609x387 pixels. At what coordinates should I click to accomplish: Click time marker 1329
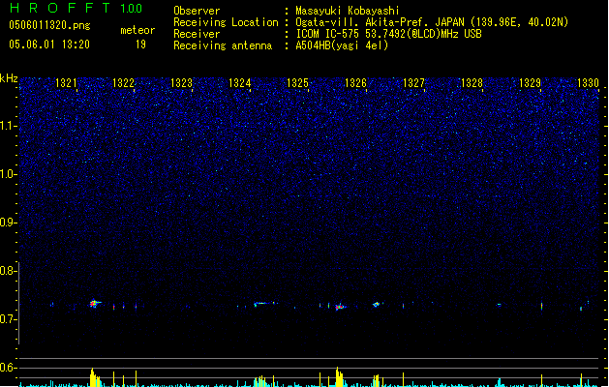[x=531, y=83]
